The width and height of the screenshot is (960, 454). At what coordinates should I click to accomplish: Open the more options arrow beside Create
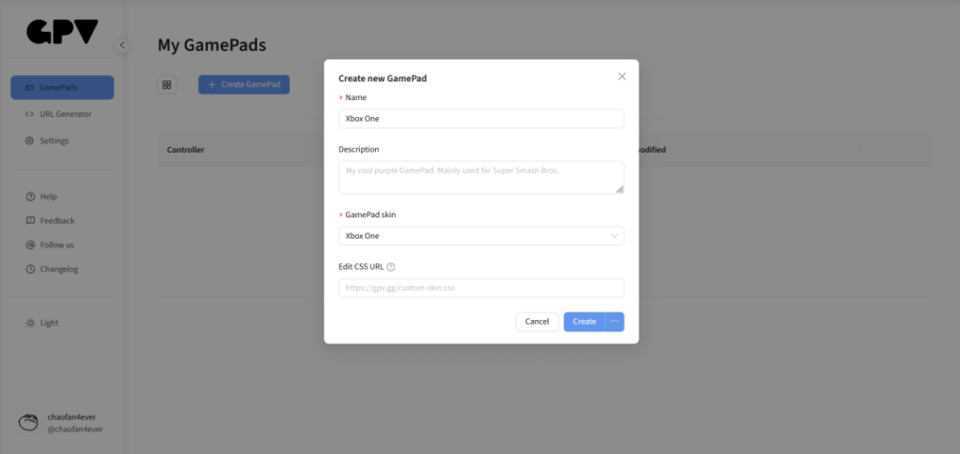coord(615,321)
